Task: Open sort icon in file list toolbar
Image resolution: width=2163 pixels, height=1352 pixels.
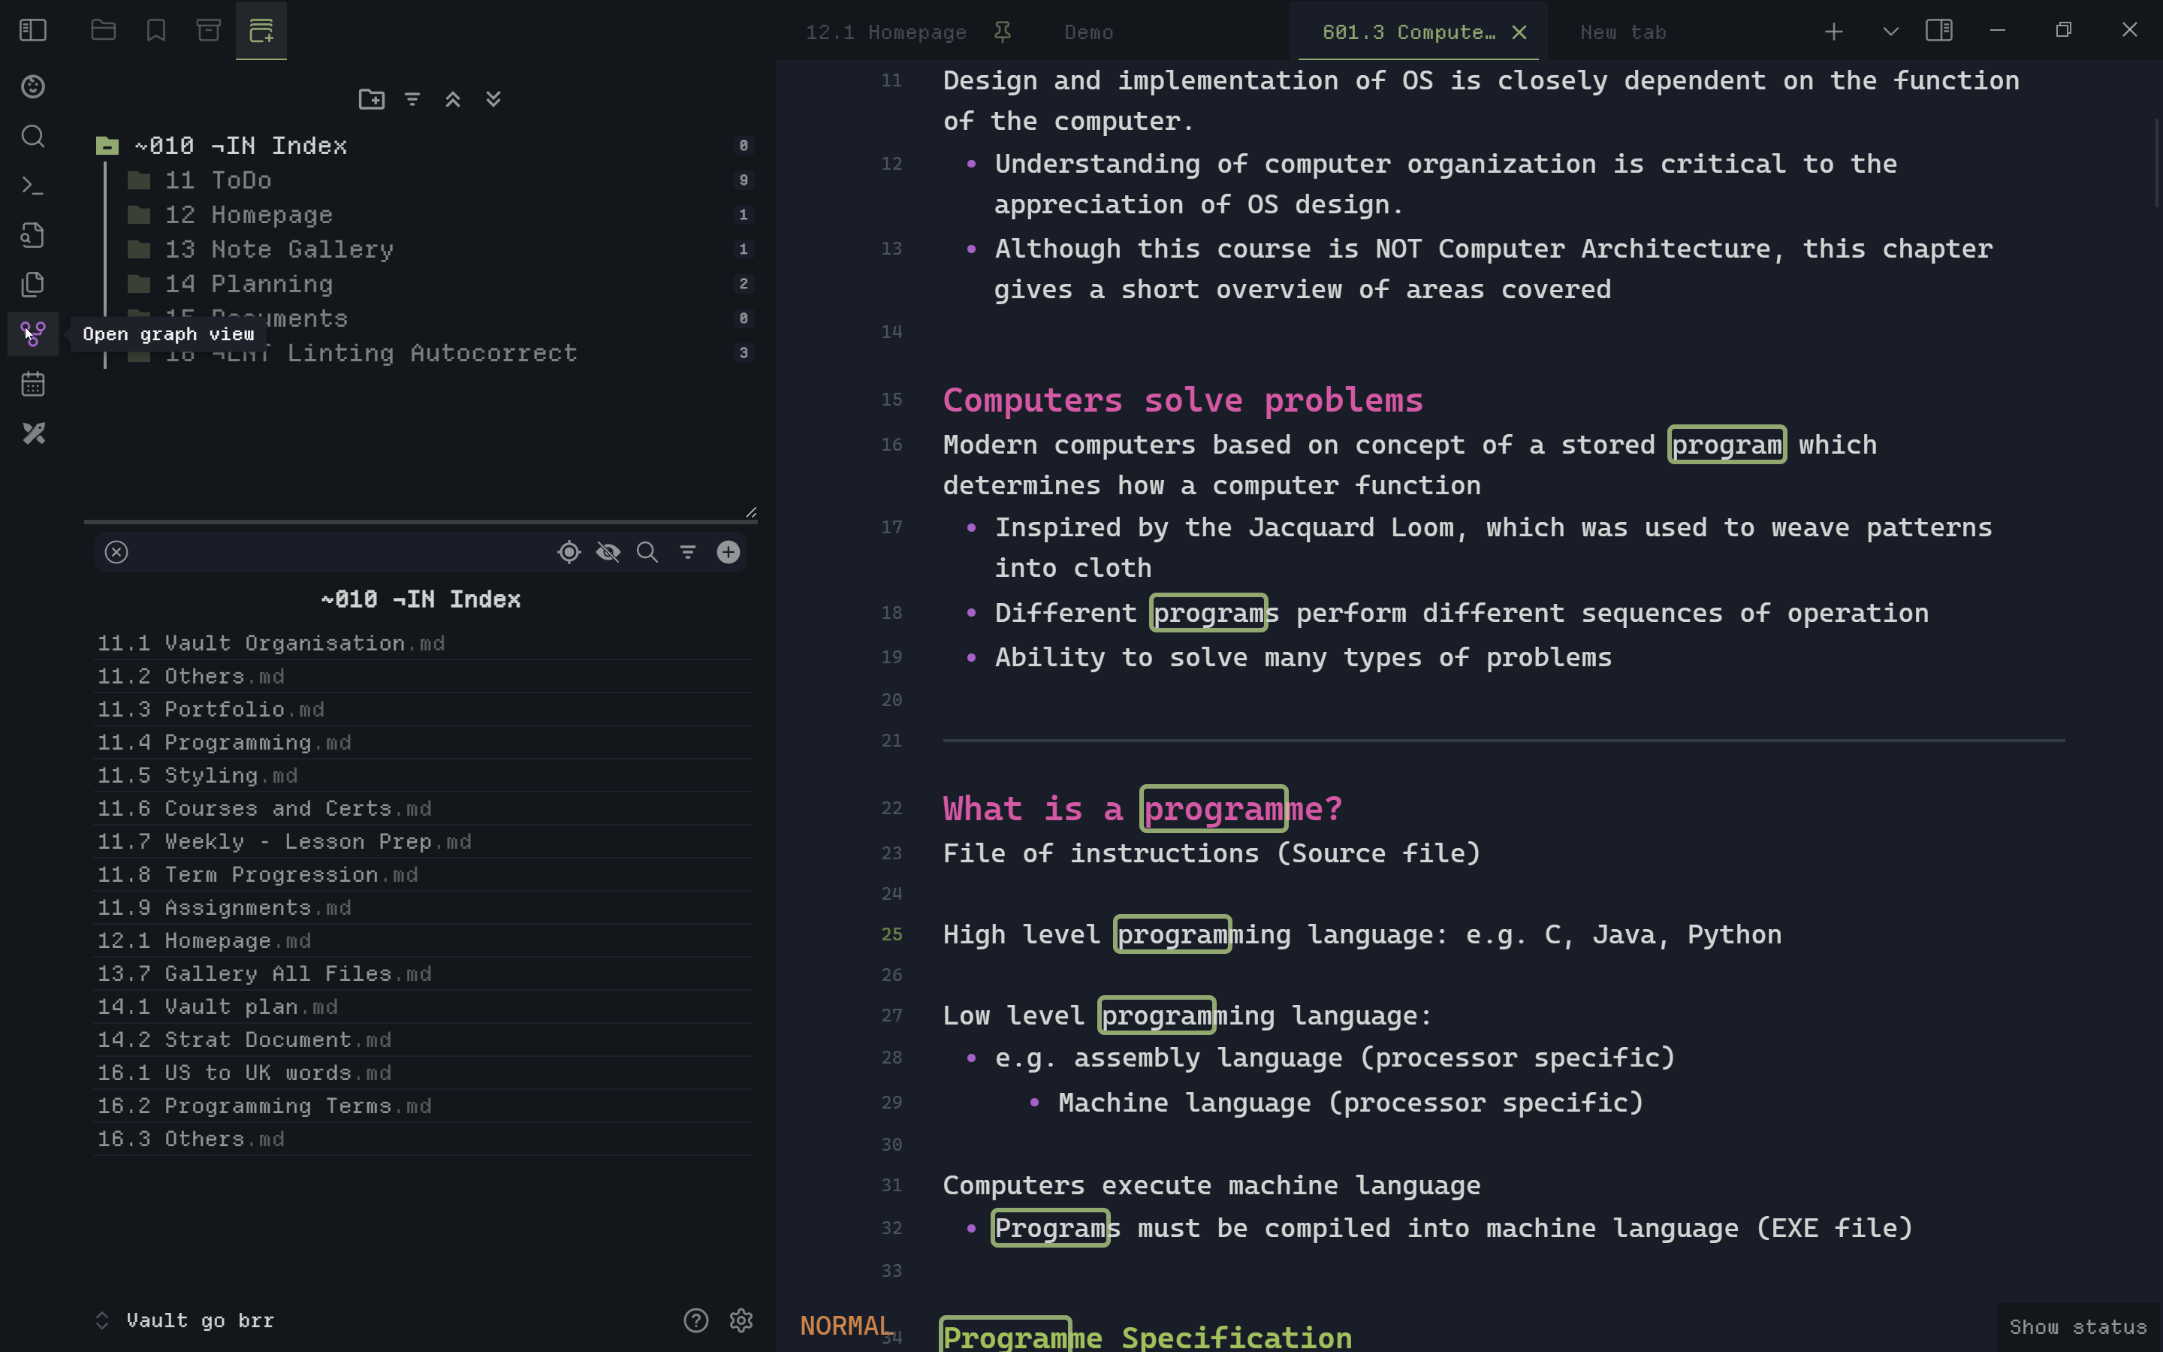Action: tap(687, 552)
